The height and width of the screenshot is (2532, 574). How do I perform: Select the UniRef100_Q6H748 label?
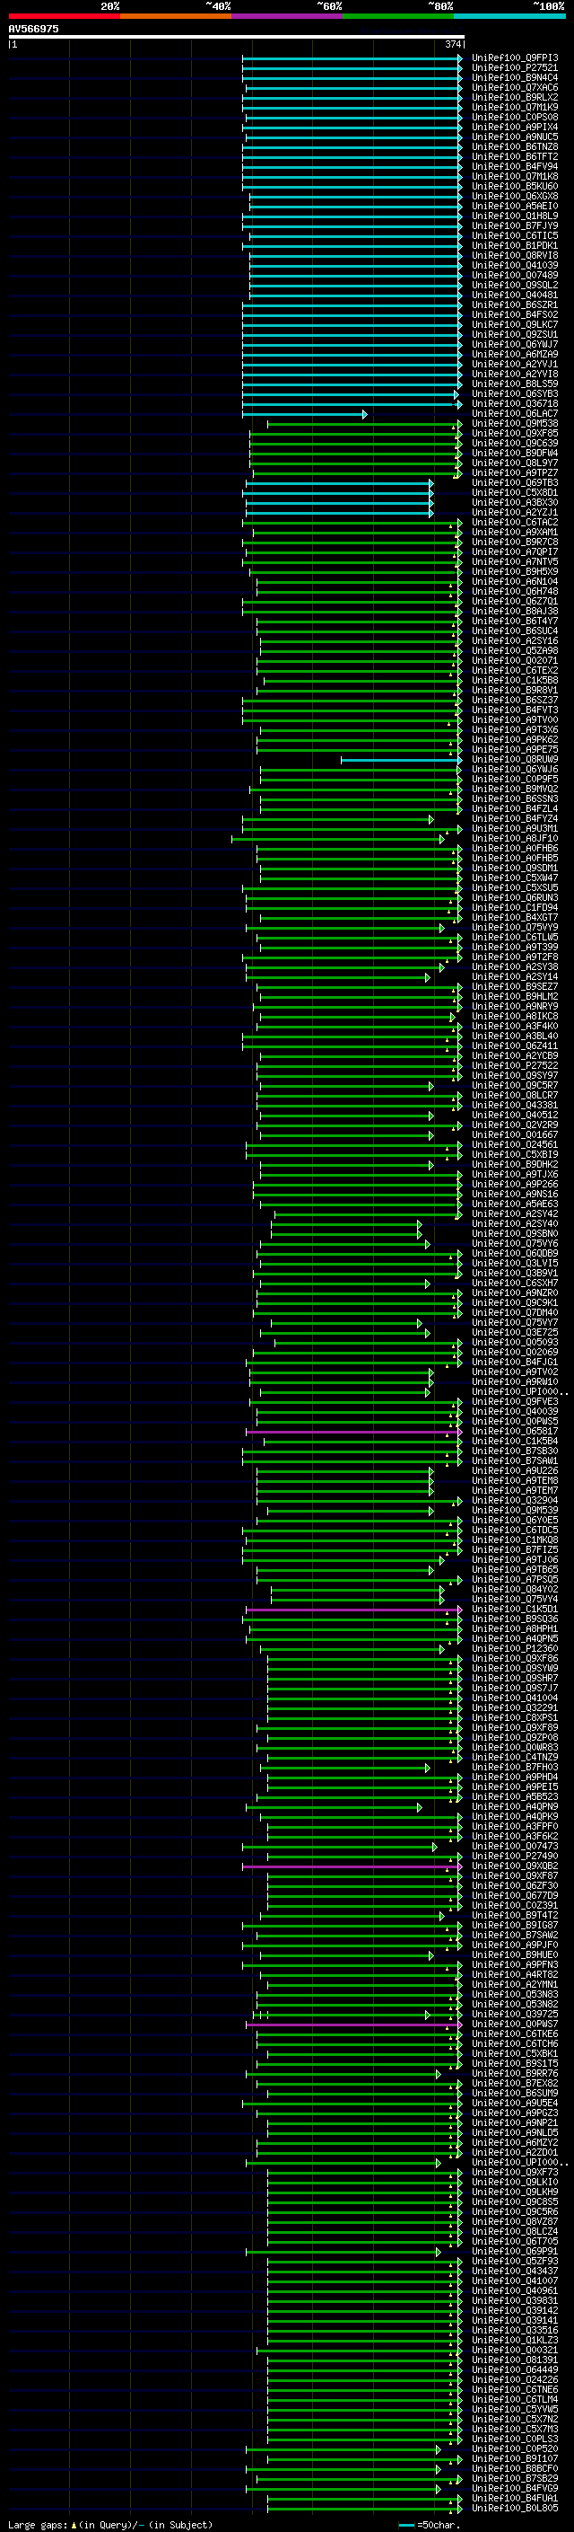click(x=514, y=592)
